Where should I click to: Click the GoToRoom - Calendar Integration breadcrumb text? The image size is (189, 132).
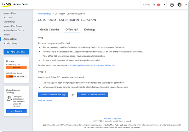tap(70, 14)
